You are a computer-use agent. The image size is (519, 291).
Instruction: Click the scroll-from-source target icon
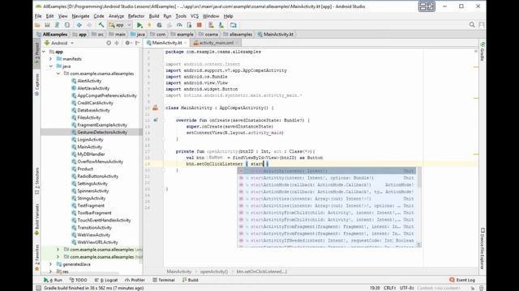(109, 43)
